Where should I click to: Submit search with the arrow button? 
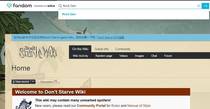pos(205,6)
